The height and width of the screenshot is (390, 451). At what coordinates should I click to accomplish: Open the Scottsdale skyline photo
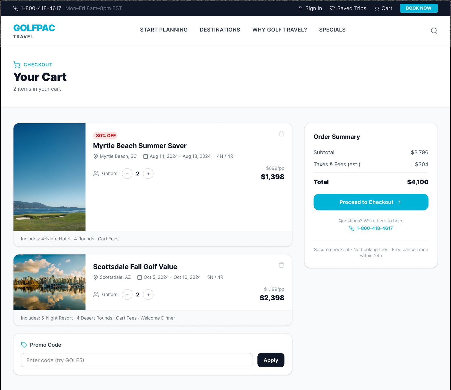(49, 282)
